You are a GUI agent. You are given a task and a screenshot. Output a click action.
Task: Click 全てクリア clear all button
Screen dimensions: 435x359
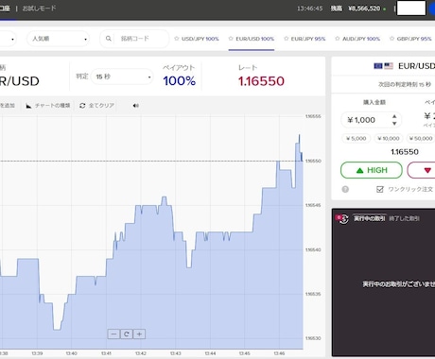(97, 106)
